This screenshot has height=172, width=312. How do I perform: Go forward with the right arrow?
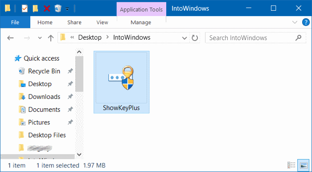point(27,38)
